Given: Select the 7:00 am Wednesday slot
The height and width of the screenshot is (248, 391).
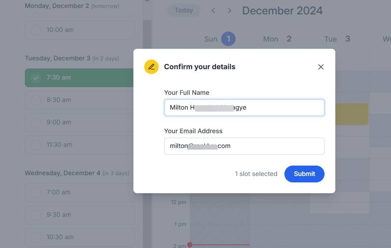Looking at the screenshot, I should pos(79,192).
